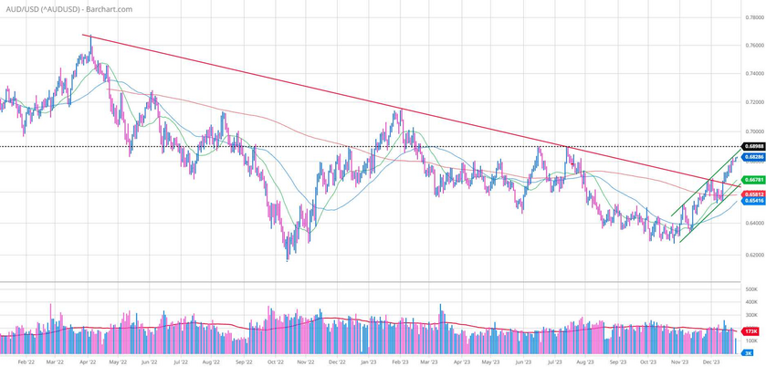Click the Feb '23 date label
This screenshot has height=367, width=766.
400,362
